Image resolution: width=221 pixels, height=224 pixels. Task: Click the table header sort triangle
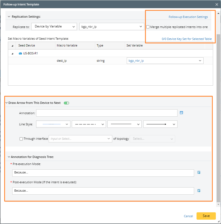[12, 45]
